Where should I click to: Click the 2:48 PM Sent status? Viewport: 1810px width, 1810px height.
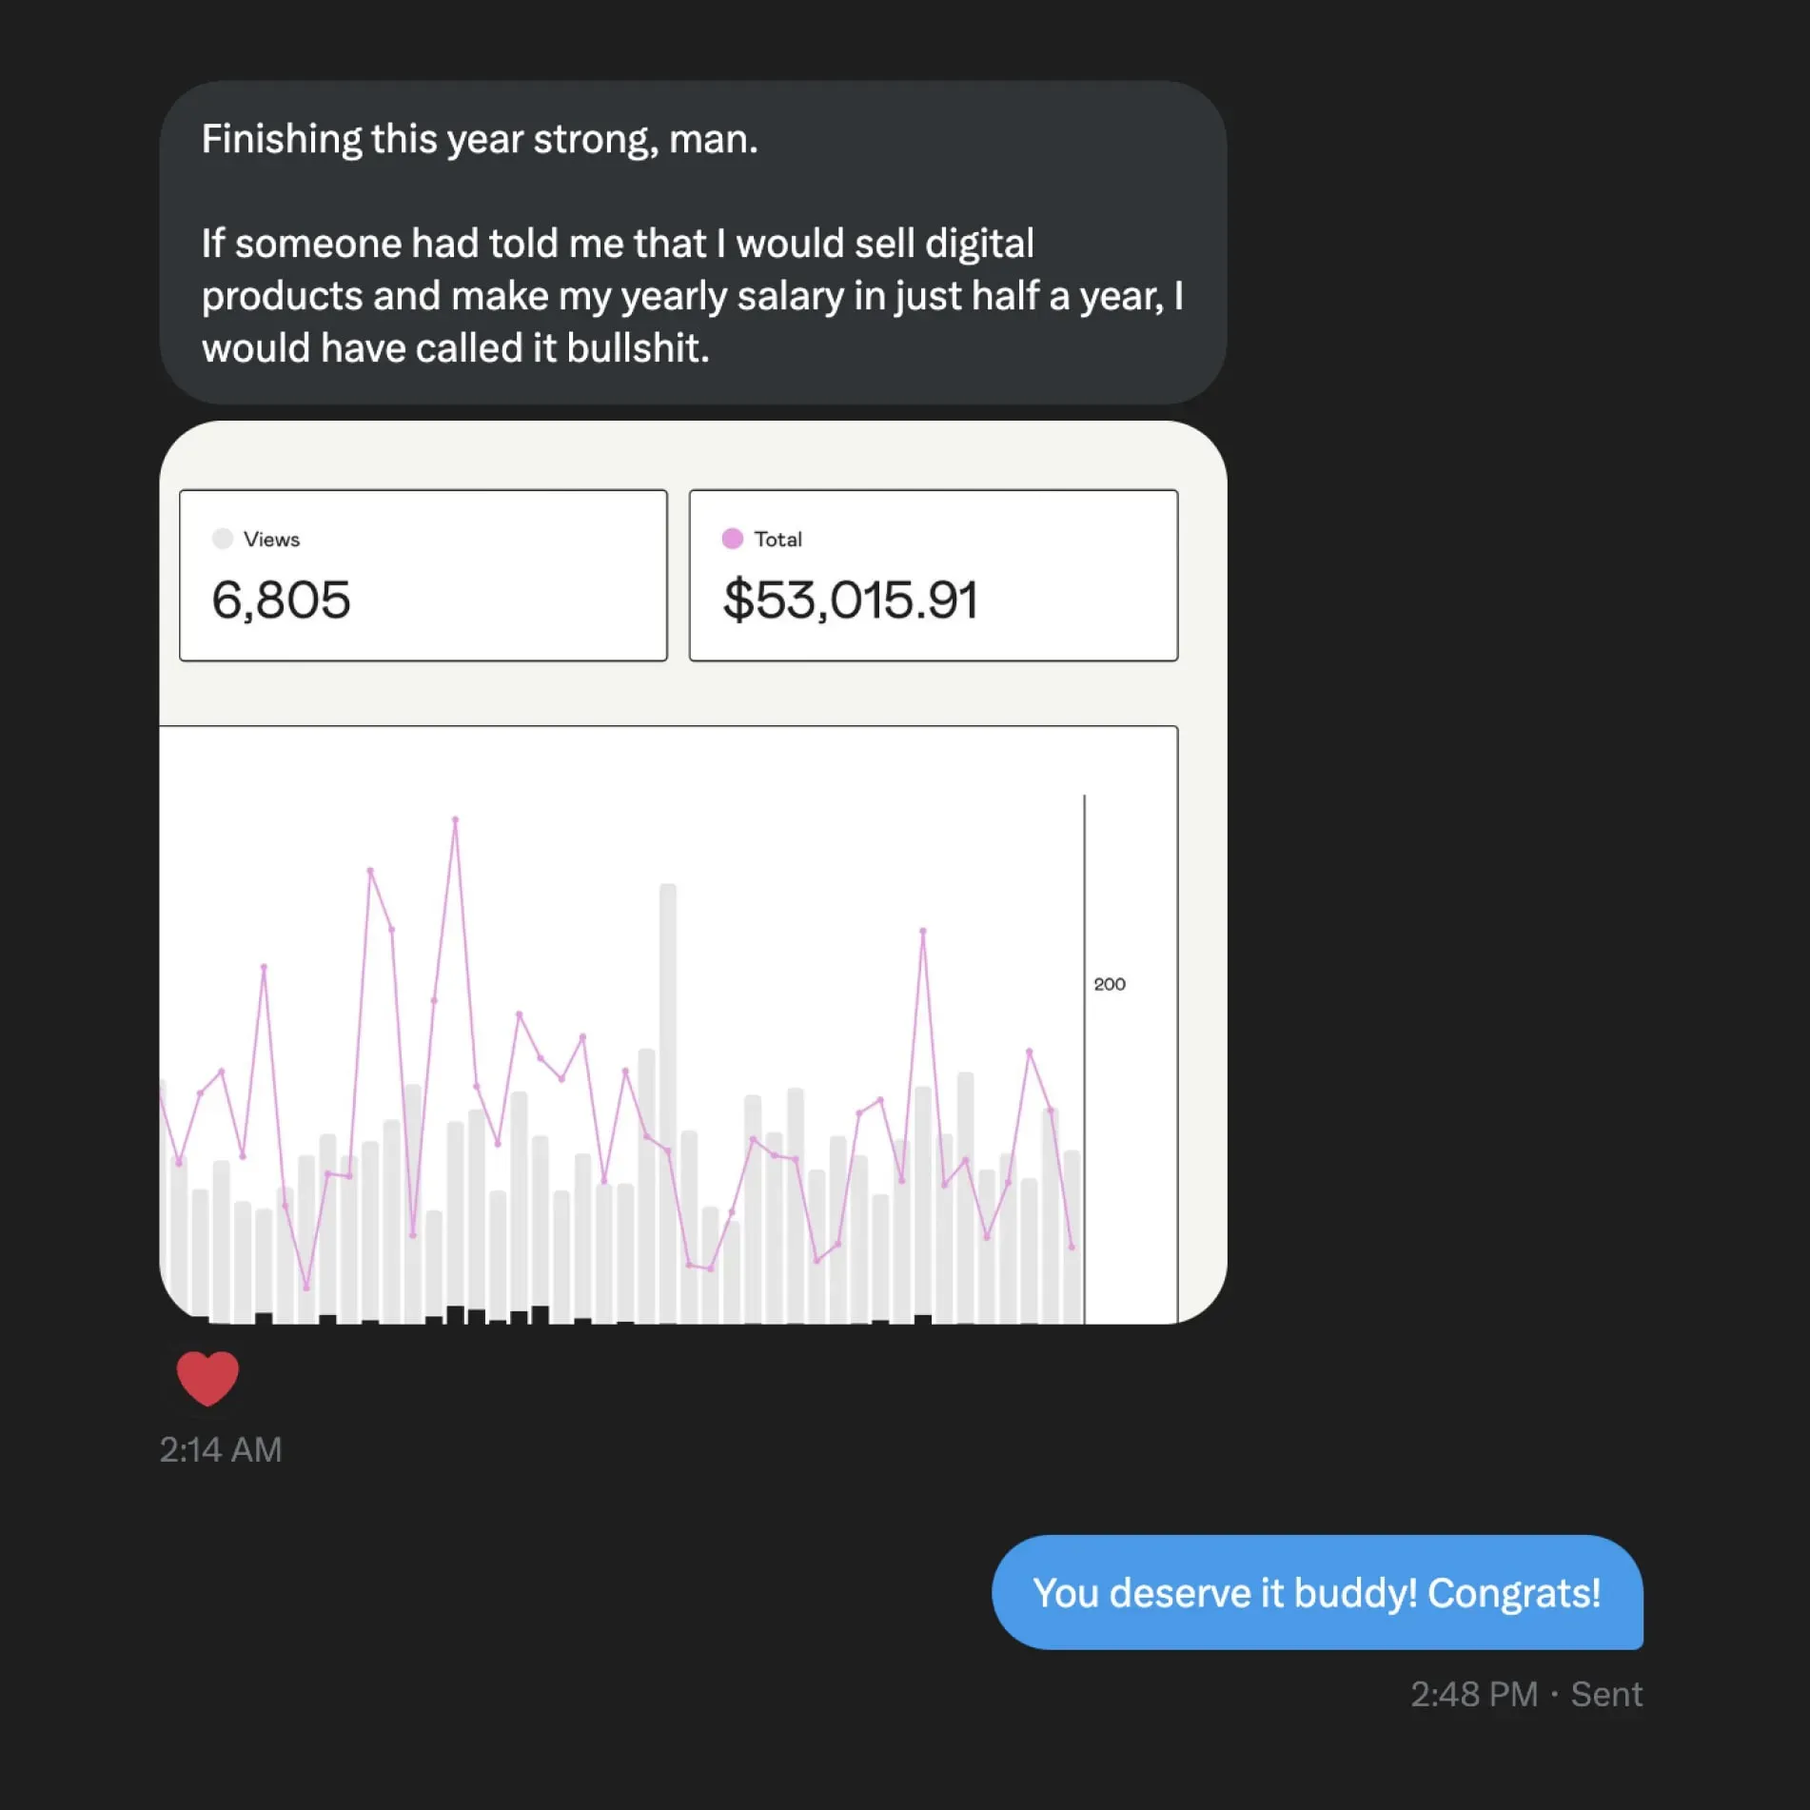[1526, 1694]
